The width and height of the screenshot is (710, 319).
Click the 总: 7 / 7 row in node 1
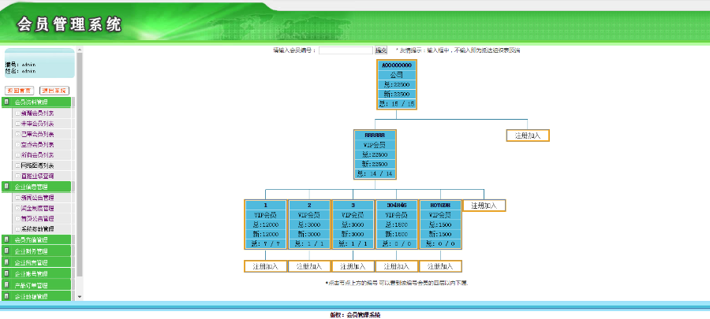[265, 244]
